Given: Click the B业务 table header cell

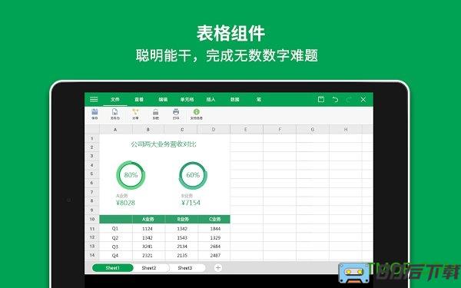Looking at the screenshot, I should 181,219.
